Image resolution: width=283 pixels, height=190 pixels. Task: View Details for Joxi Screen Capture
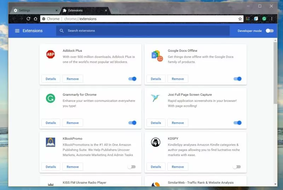156,123
